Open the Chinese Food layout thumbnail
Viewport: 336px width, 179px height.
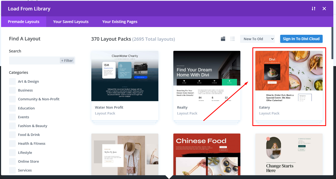coord(207,154)
